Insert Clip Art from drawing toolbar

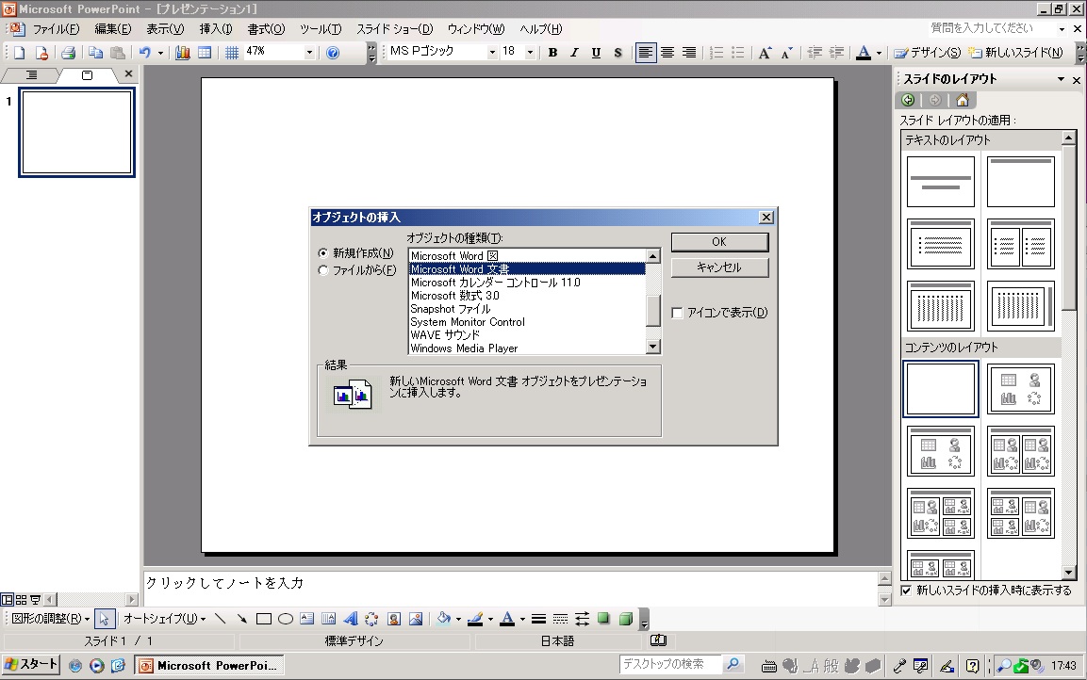coord(394,619)
